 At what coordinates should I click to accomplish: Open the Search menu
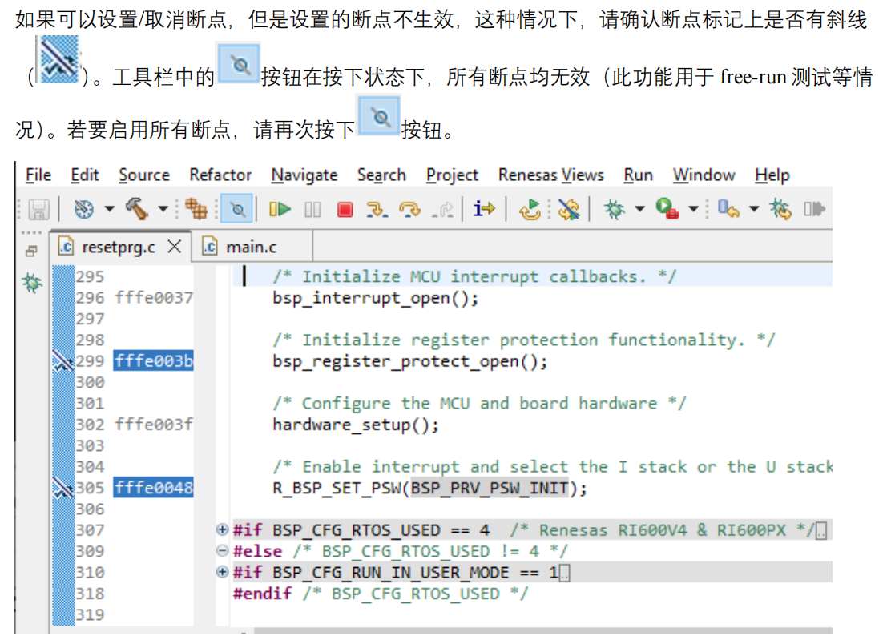(x=382, y=175)
